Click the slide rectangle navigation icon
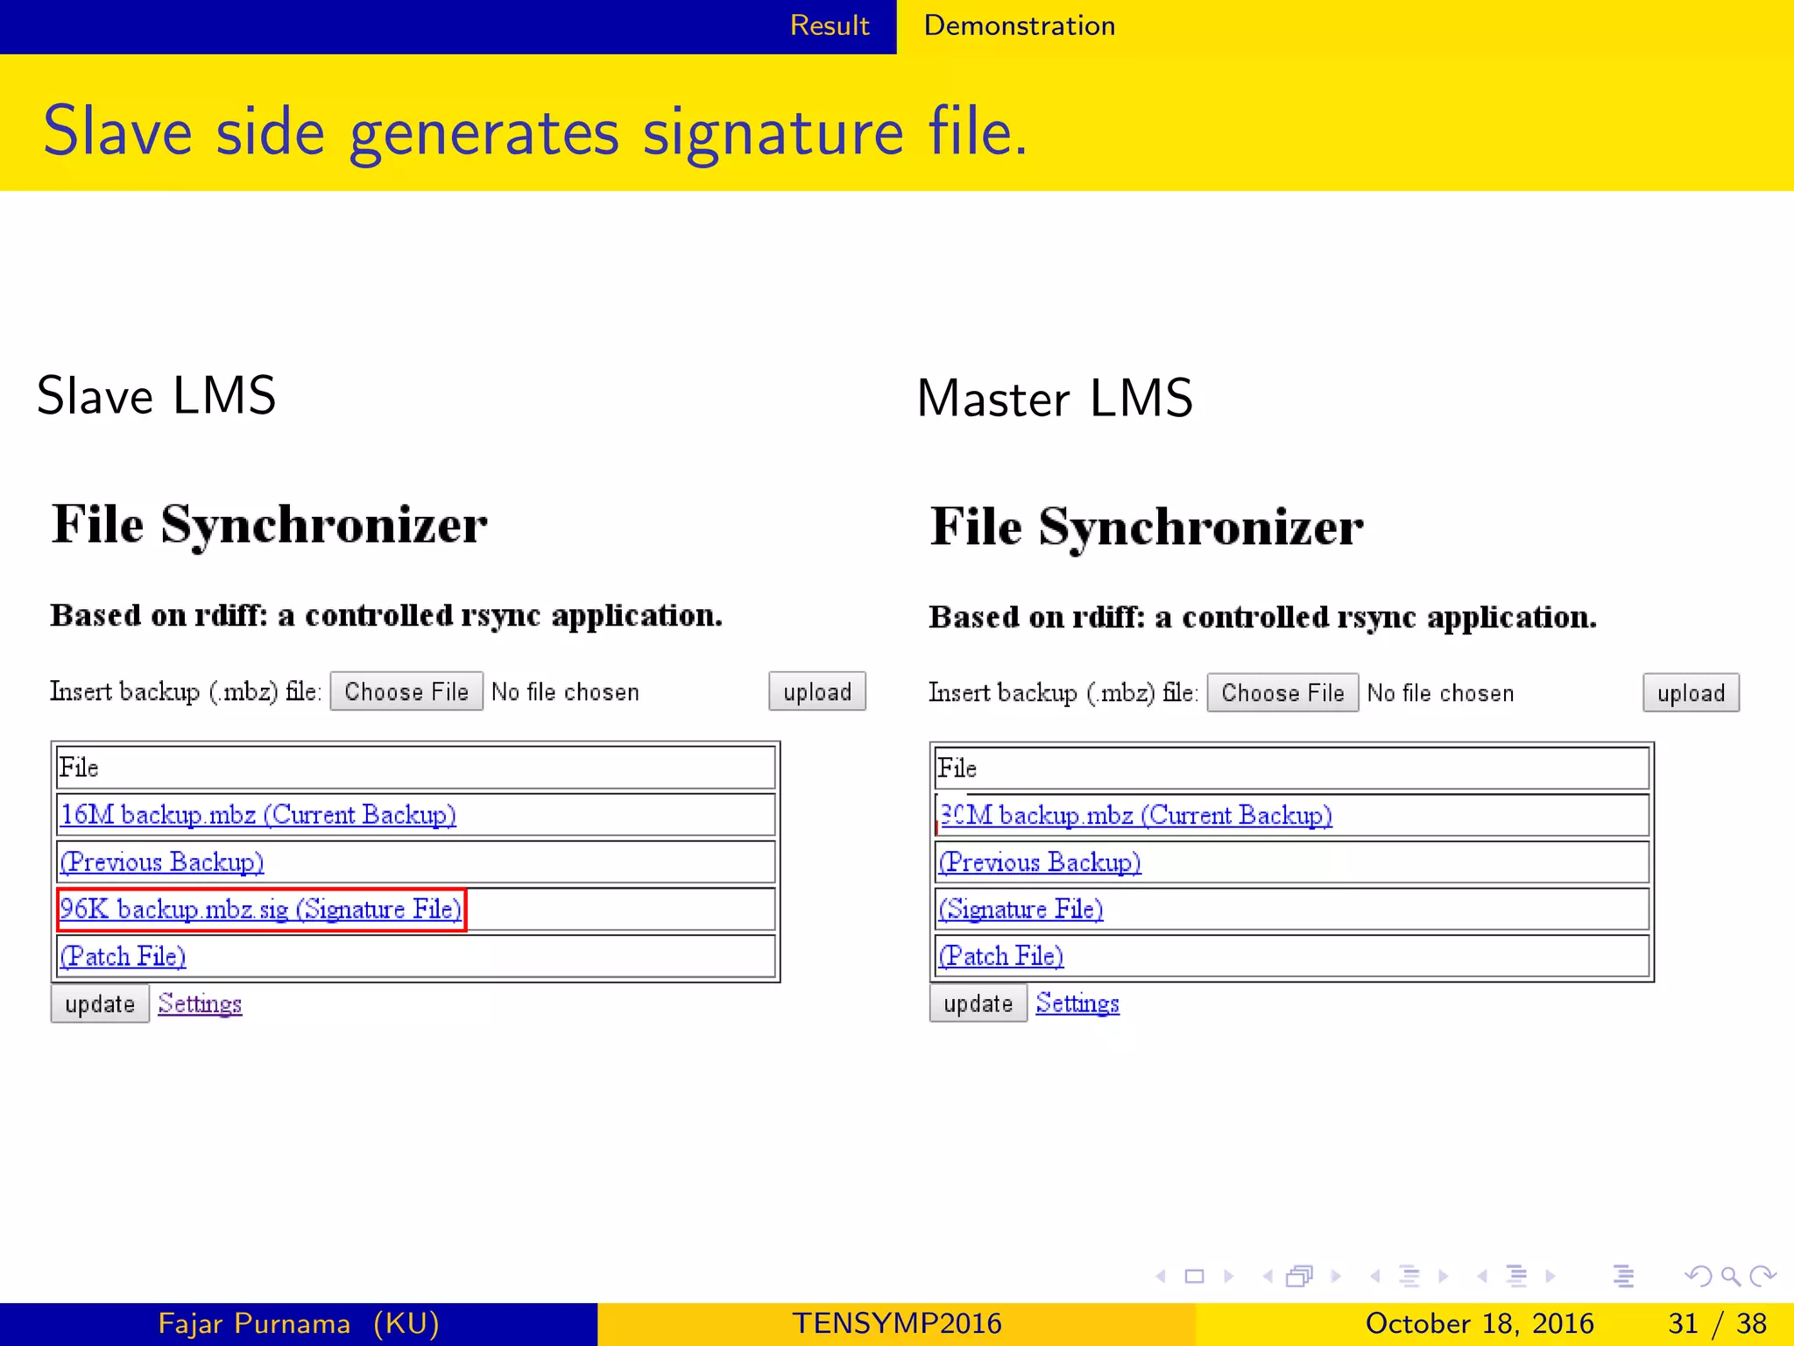Screen dimensions: 1794x1346 [x=1194, y=1276]
